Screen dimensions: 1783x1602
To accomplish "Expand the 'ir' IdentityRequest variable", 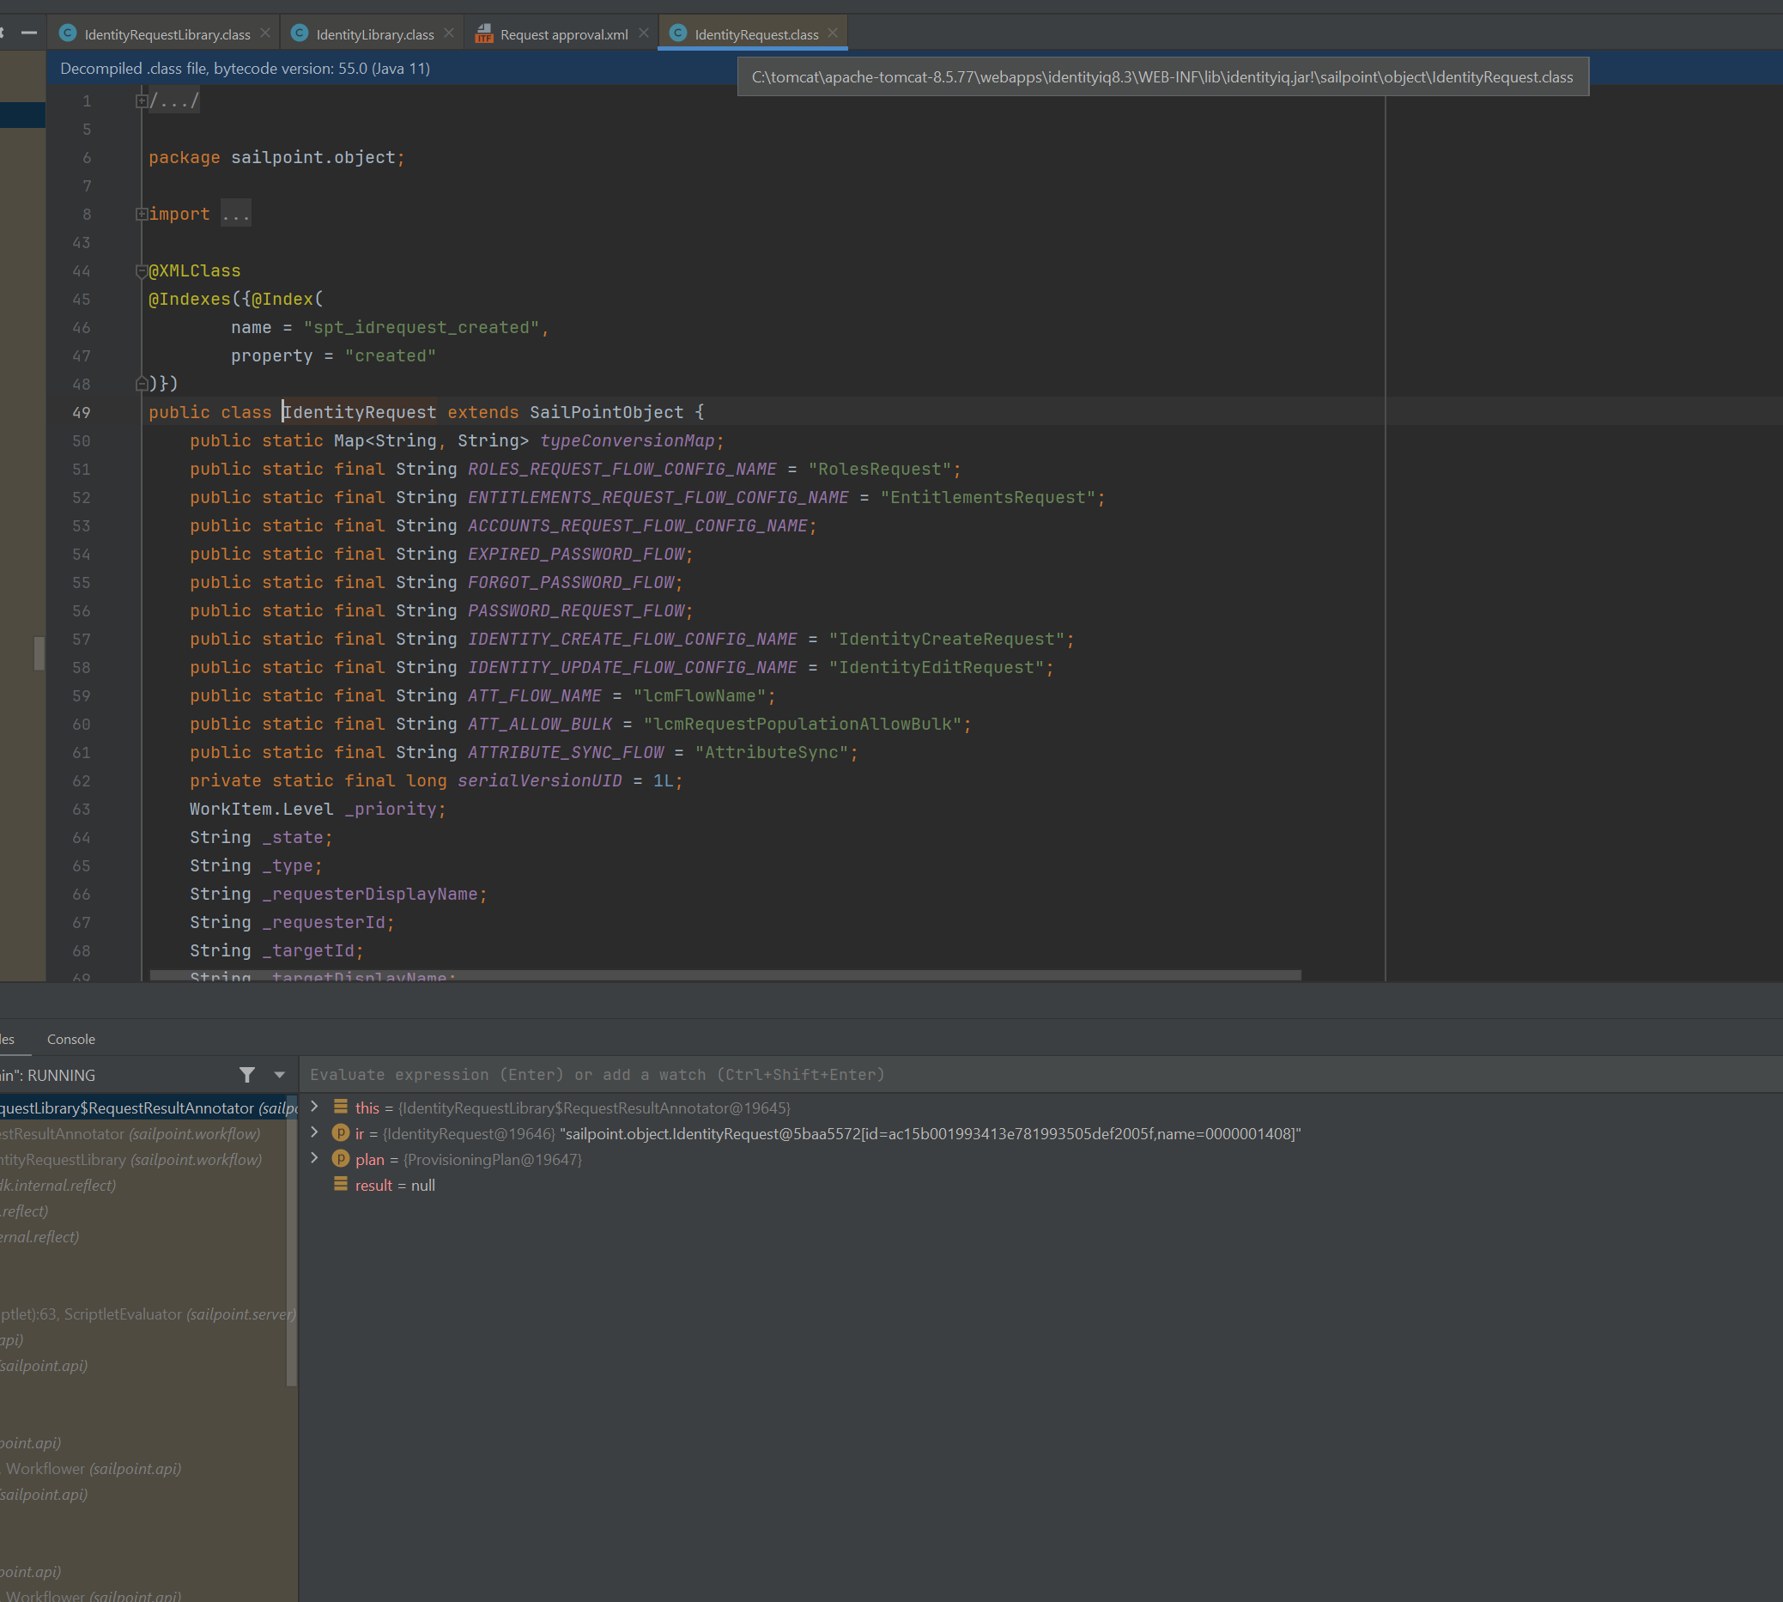I will click(x=315, y=1133).
